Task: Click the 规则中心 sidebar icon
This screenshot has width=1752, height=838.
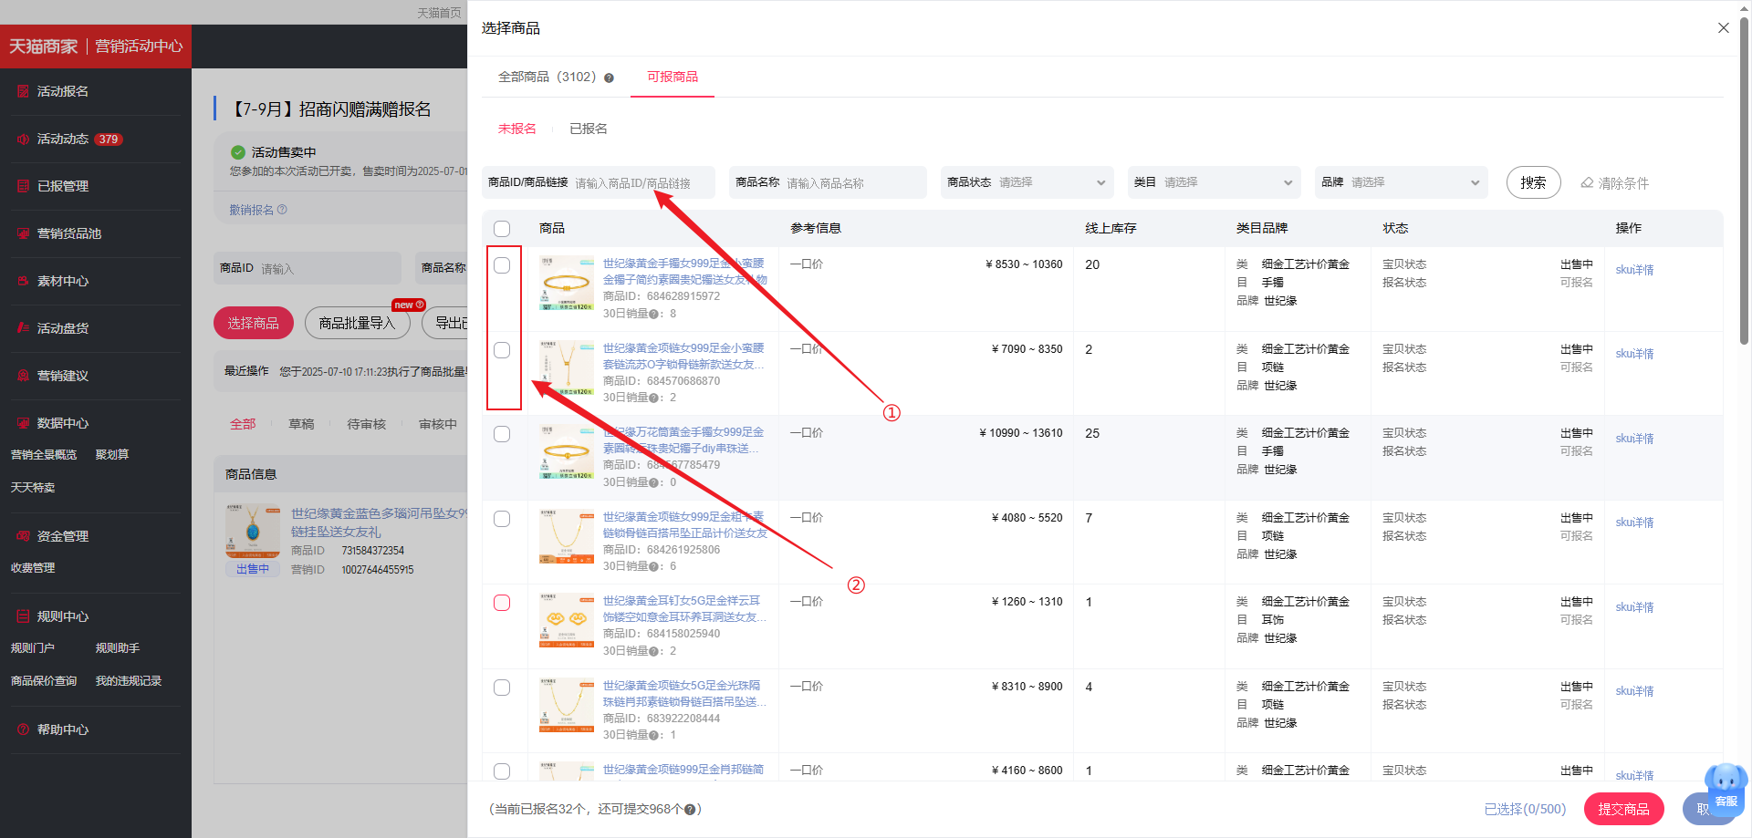Action: (24, 616)
